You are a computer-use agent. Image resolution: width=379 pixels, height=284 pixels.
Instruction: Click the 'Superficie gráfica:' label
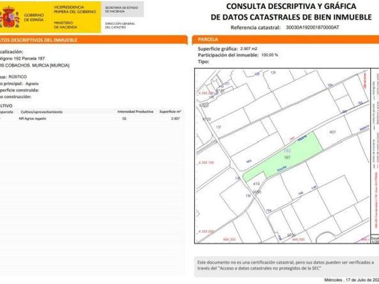coord(218,49)
